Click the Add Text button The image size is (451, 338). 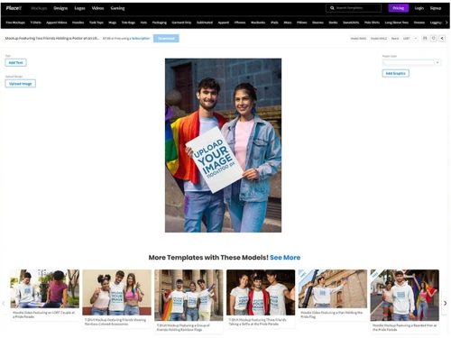[15, 62]
